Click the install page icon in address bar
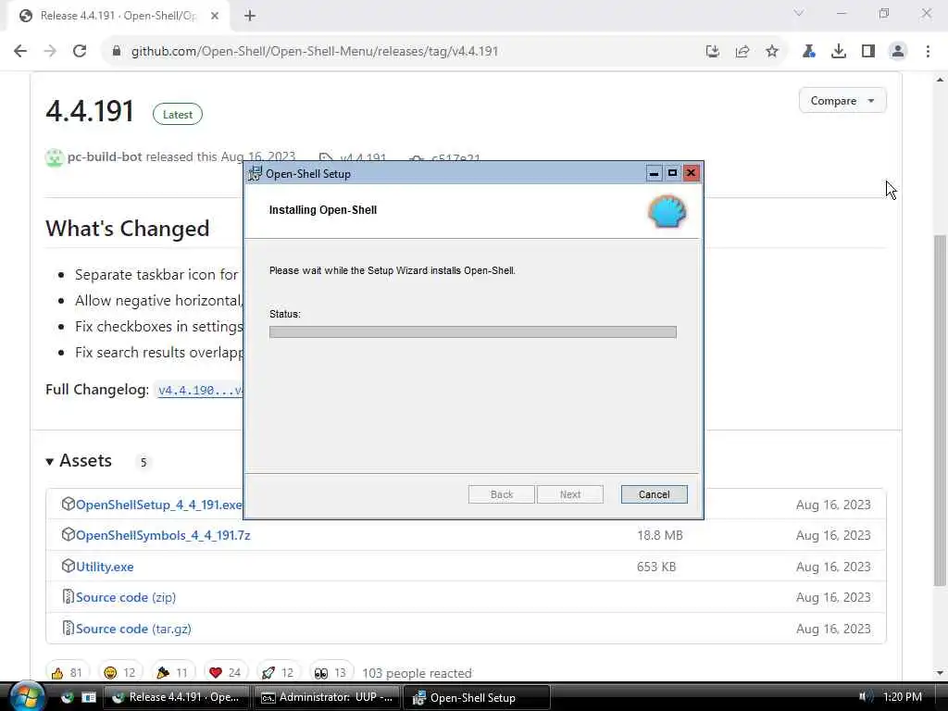The width and height of the screenshot is (948, 711). tap(713, 52)
